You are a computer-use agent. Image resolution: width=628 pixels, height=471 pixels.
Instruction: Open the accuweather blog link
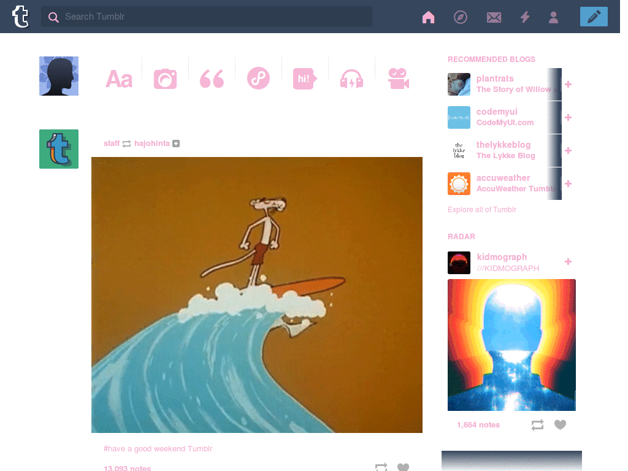(x=503, y=178)
